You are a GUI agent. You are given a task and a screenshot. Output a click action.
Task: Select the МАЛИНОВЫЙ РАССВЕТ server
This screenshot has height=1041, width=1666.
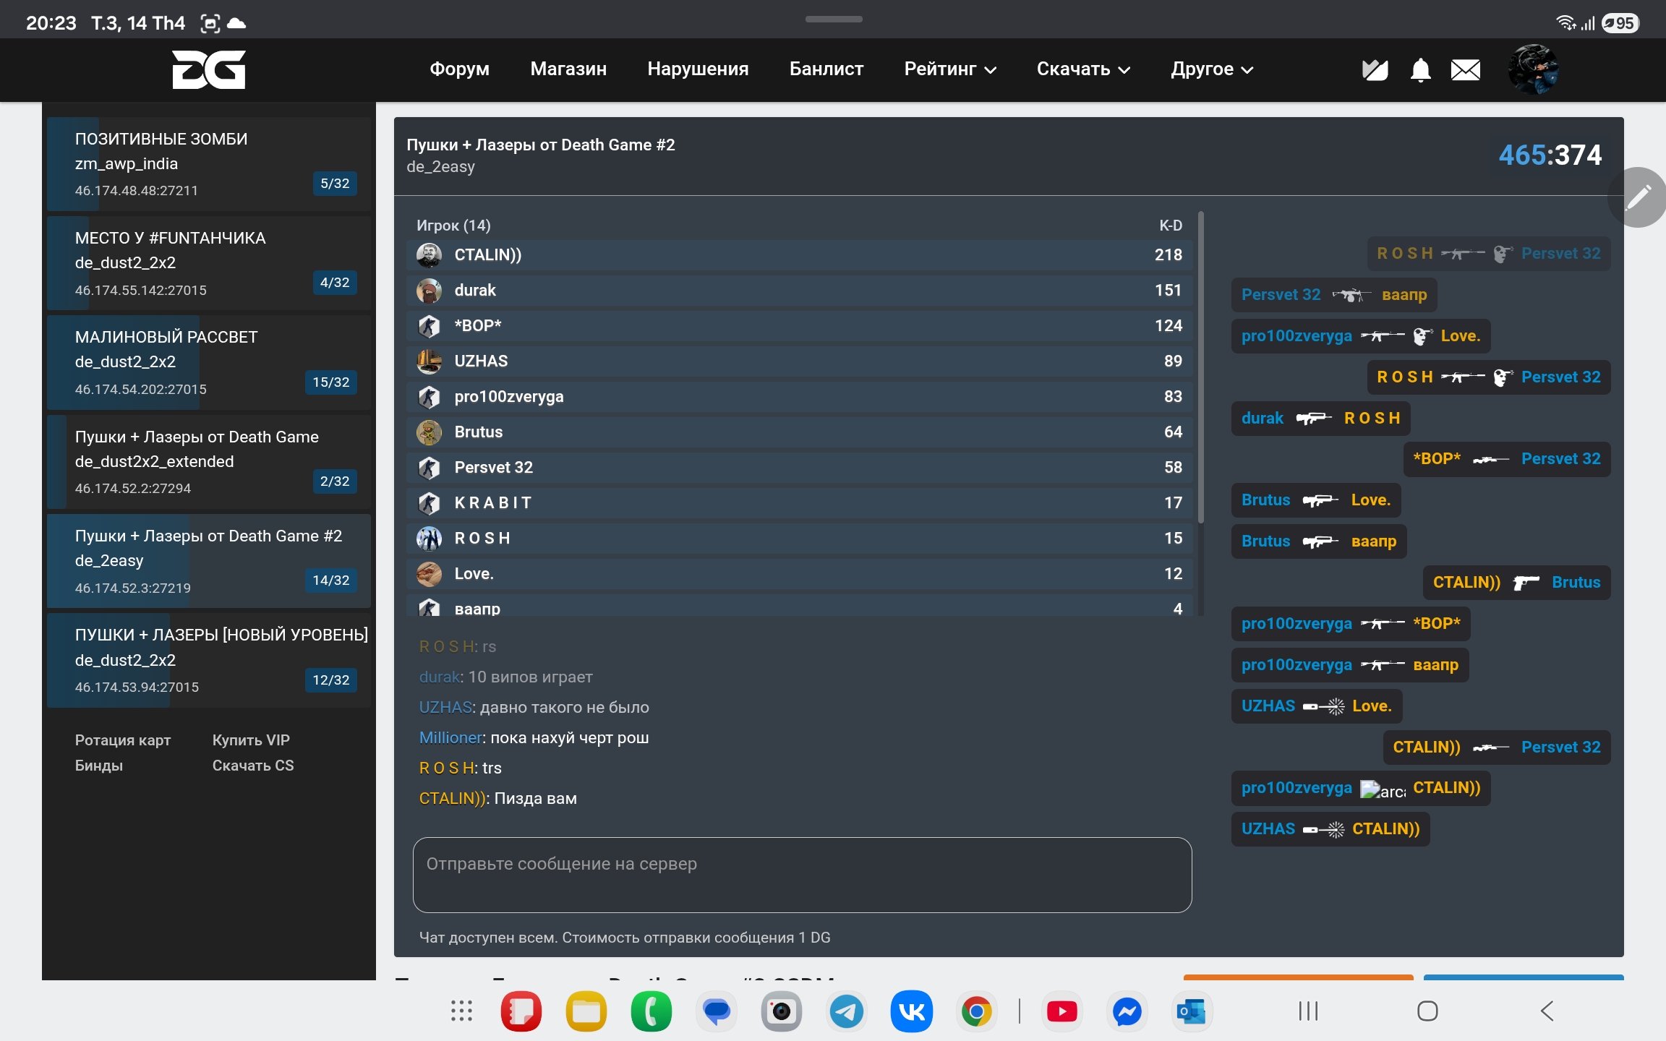click(x=209, y=363)
